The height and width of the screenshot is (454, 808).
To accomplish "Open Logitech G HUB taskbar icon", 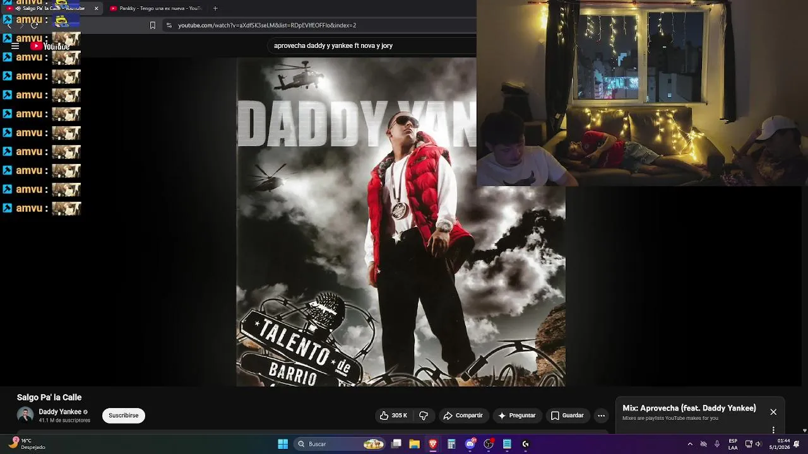I will coord(525,444).
